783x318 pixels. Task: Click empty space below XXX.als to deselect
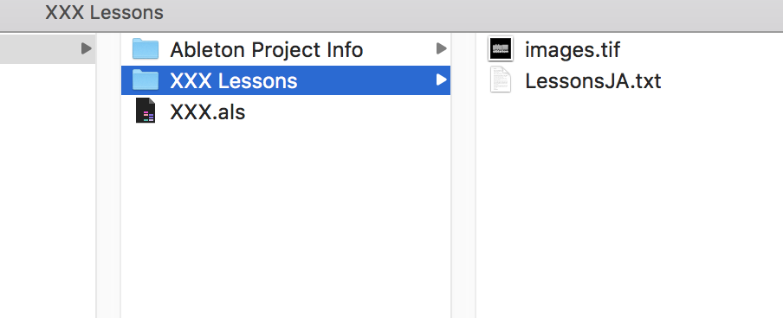pos(286,219)
